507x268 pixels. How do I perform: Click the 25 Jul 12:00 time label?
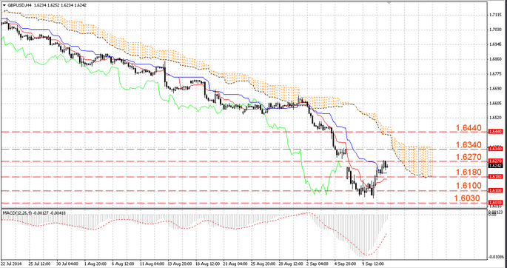click(x=38, y=264)
